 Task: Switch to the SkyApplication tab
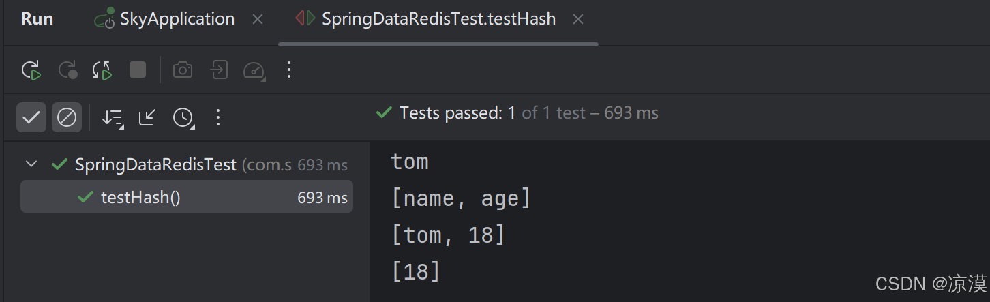[176, 19]
